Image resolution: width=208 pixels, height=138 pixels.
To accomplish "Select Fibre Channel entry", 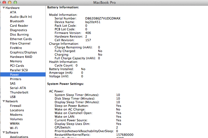I will coord(20,43).
